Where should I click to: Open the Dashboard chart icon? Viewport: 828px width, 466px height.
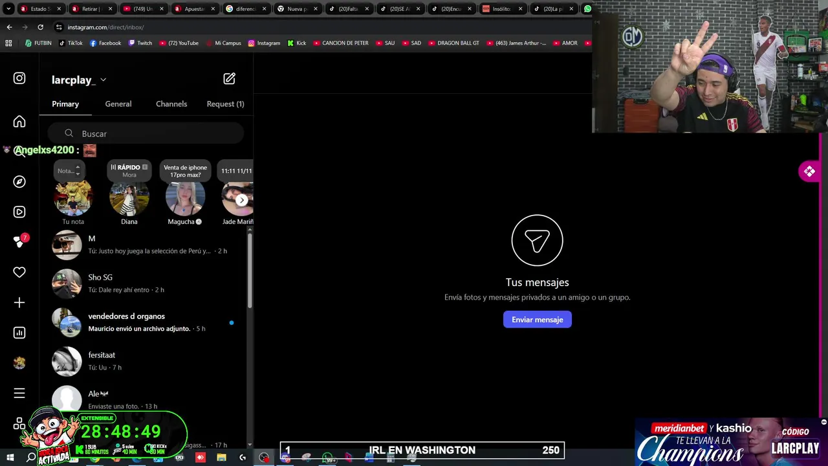click(19, 333)
